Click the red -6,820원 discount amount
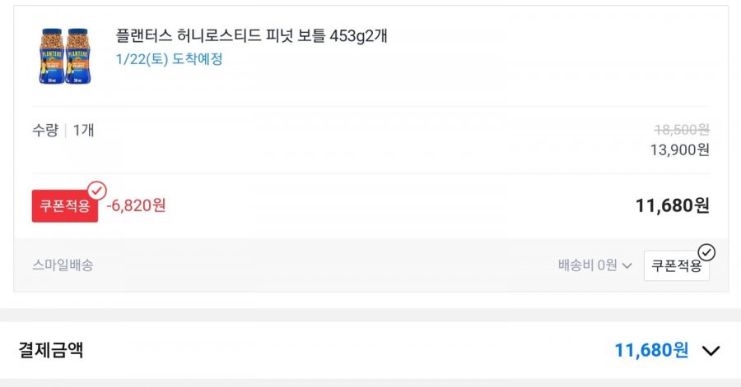The image size is (741, 387). click(x=136, y=205)
